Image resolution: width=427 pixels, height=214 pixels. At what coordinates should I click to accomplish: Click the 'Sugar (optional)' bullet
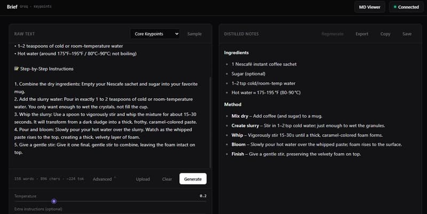pos(248,74)
